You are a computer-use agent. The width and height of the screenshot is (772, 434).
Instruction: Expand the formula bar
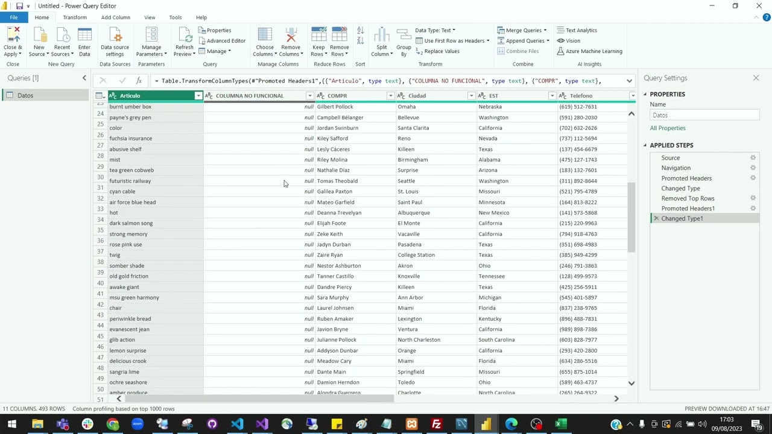pyautogui.click(x=629, y=81)
